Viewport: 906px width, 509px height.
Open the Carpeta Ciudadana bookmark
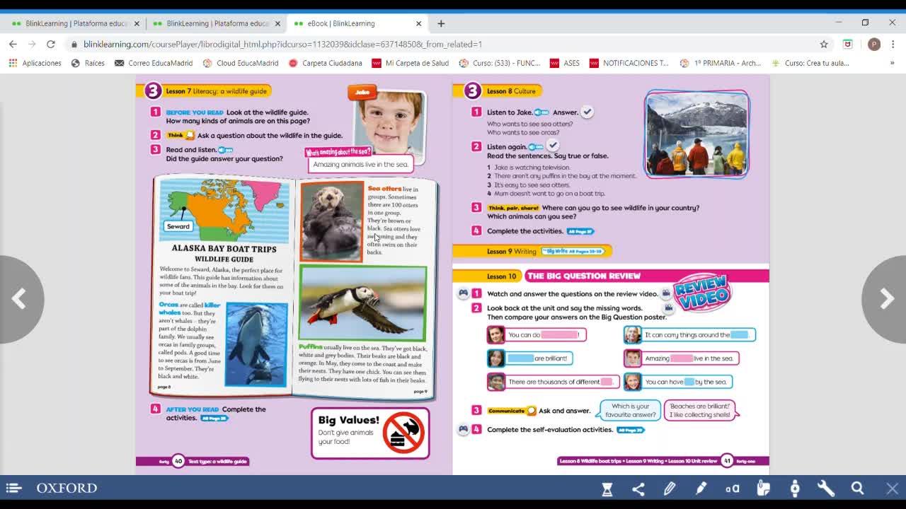click(x=326, y=63)
